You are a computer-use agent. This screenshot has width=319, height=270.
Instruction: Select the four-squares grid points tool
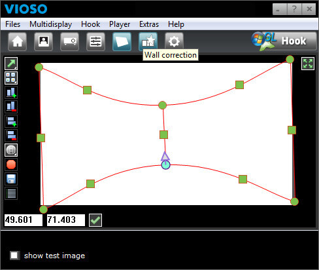(11, 78)
